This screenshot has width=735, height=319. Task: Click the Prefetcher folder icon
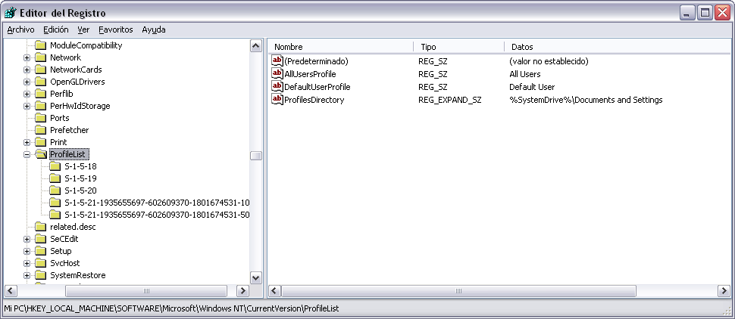point(41,130)
